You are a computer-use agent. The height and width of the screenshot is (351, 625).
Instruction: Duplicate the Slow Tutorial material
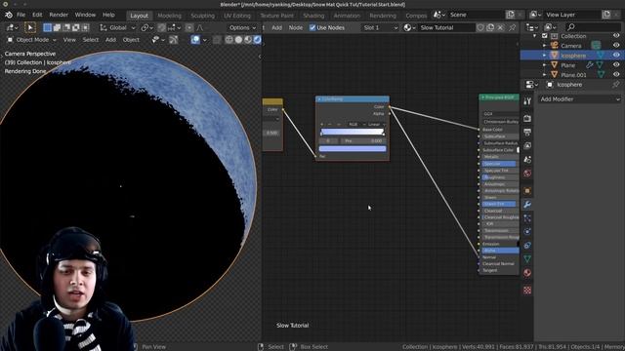pos(490,27)
